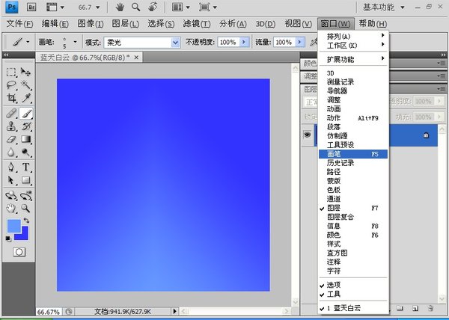The height and width of the screenshot is (320, 449).
Task: Select the Crop tool
Action: click(x=11, y=98)
